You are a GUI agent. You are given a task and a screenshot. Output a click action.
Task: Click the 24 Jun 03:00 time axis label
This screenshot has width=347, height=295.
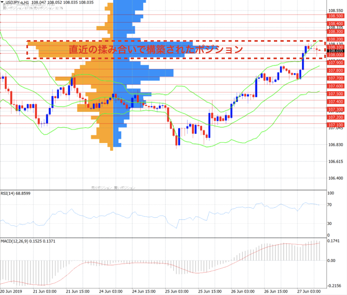coord(111,291)
